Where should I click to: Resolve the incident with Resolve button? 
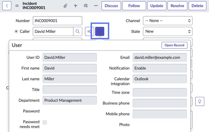click(177, 6)
